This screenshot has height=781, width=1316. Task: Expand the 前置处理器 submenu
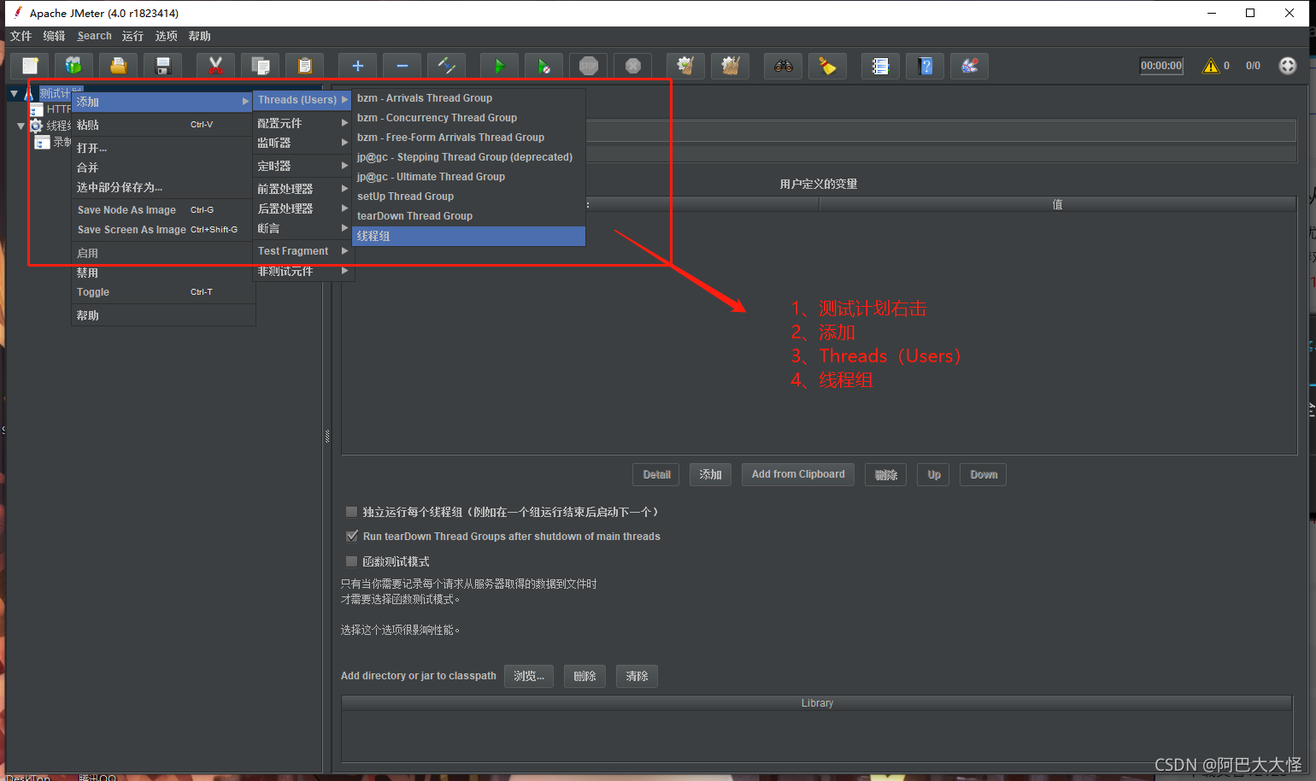[303, 189]
